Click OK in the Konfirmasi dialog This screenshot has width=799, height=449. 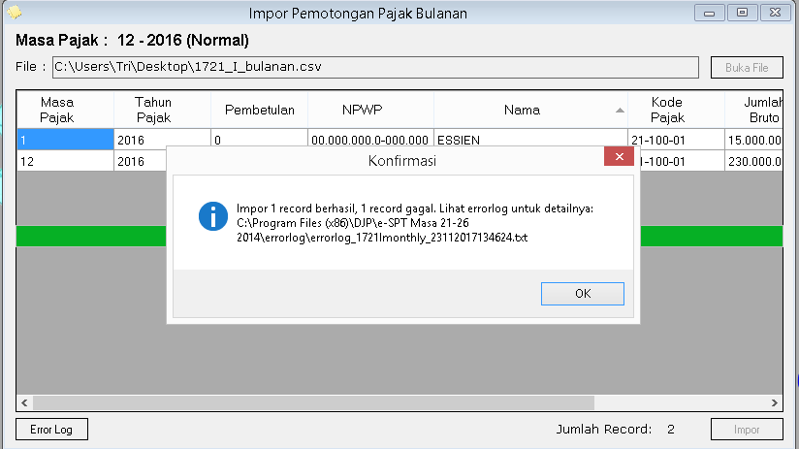click(583, 294)
